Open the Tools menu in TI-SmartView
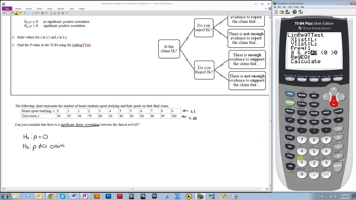Screen dimensions: 356x200 [290, 7]
